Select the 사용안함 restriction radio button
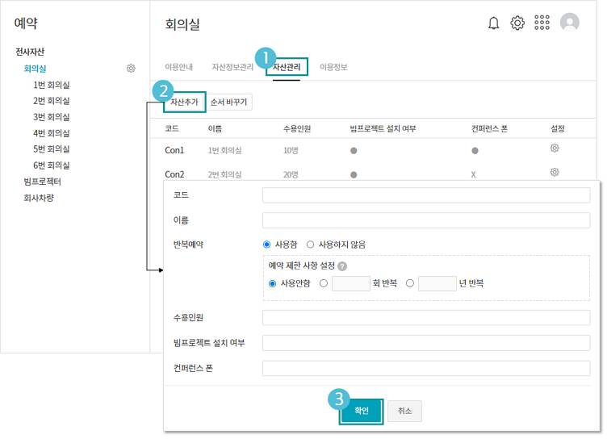 tap(273, 283)
